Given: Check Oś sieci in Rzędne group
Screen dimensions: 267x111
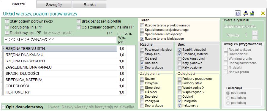Looking at the screenshot, I should click(142, 58).
